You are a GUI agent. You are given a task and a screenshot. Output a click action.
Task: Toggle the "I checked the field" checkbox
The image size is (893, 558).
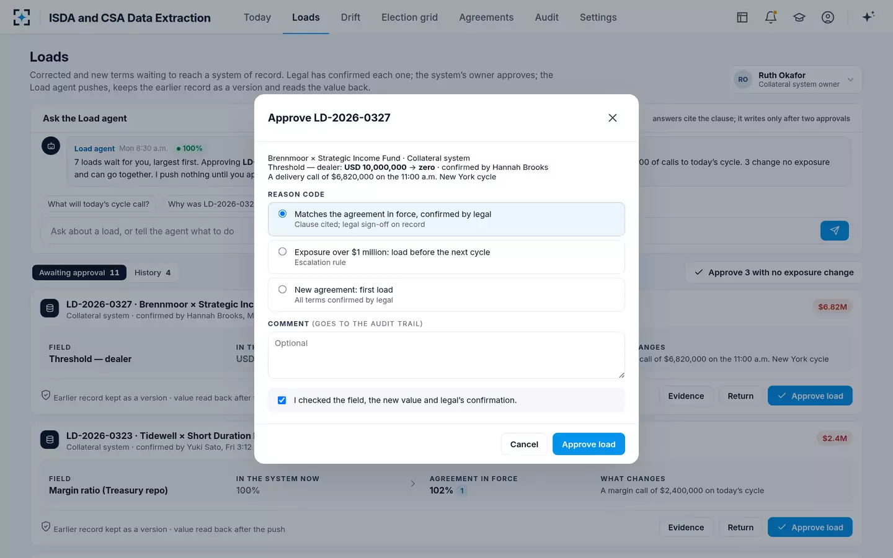pos(282,401)
